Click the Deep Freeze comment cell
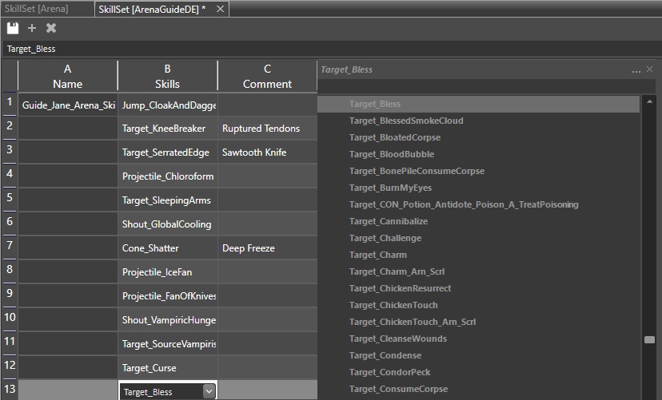This screenshot has width=662, height=400. click(x=267, y=248)
